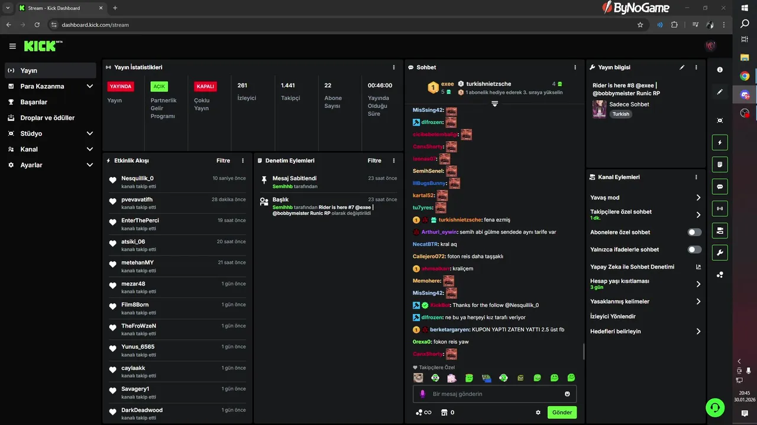The height and width of the screenshot is (425, 757).
Task: Click the lightning bolt icon in right toolbar
Action: [720, 142]
